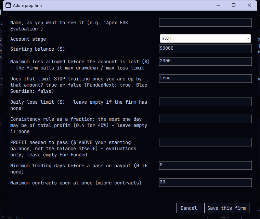Click the app icon in the title bar
260x219 pixels.
(x=8, y=5)
